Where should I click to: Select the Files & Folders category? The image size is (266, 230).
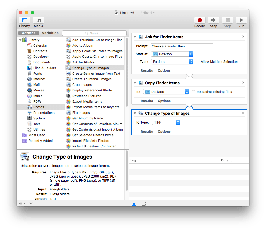click(x=45, y=68)
